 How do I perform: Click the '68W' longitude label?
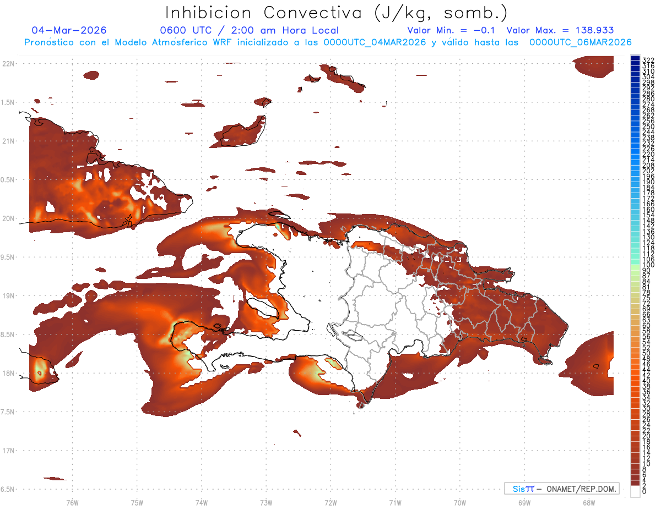[x=589, y=502]
